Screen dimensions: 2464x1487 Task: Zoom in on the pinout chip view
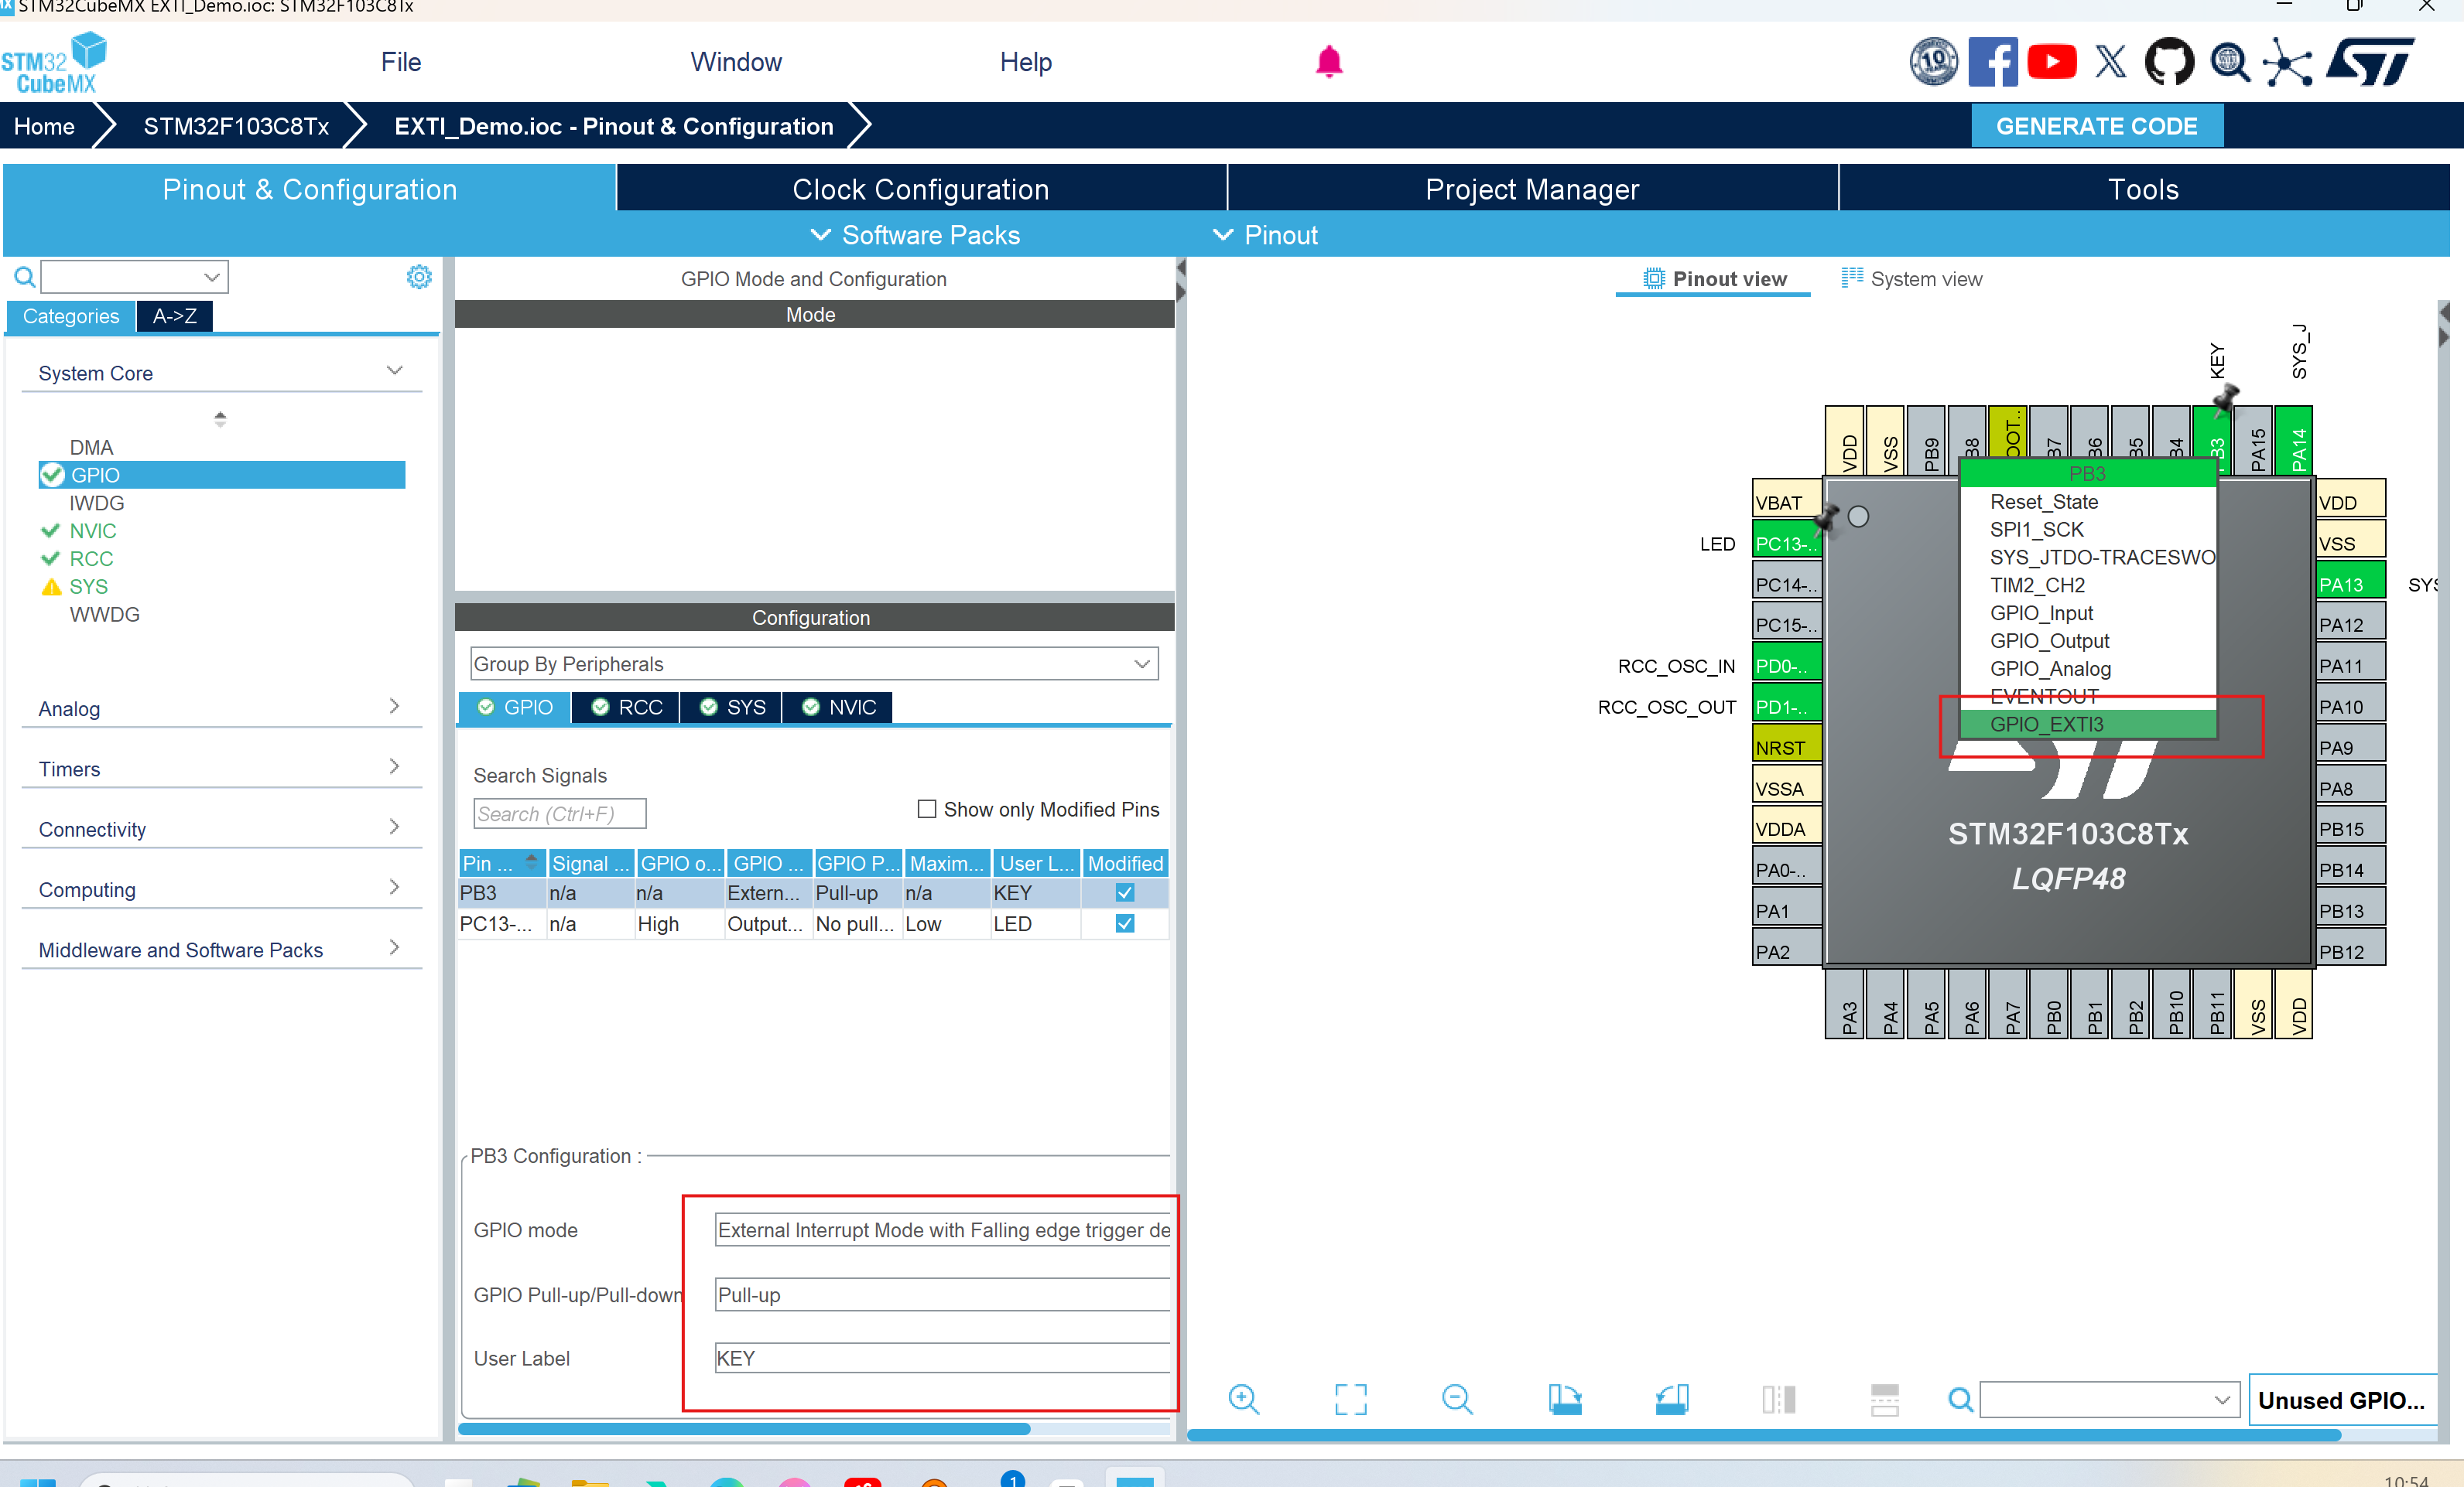pyautogui.click(x=1243, y=1399)
